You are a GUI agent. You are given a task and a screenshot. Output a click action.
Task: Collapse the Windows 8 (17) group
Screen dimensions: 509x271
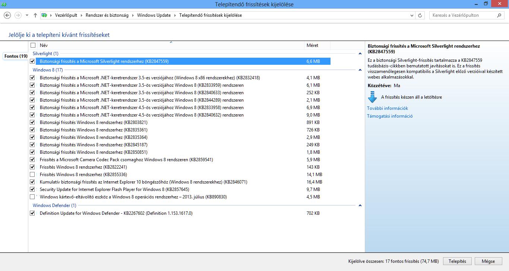360,70
